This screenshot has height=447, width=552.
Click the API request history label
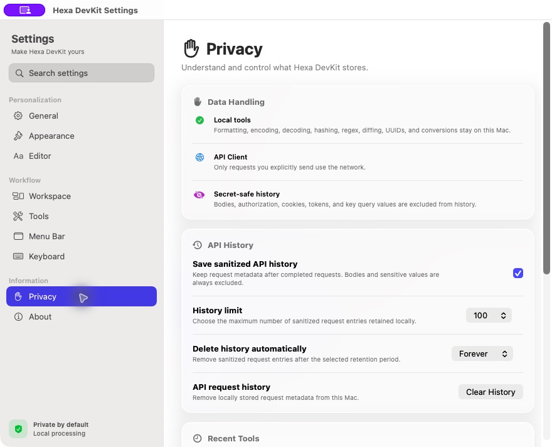(231, 387)
